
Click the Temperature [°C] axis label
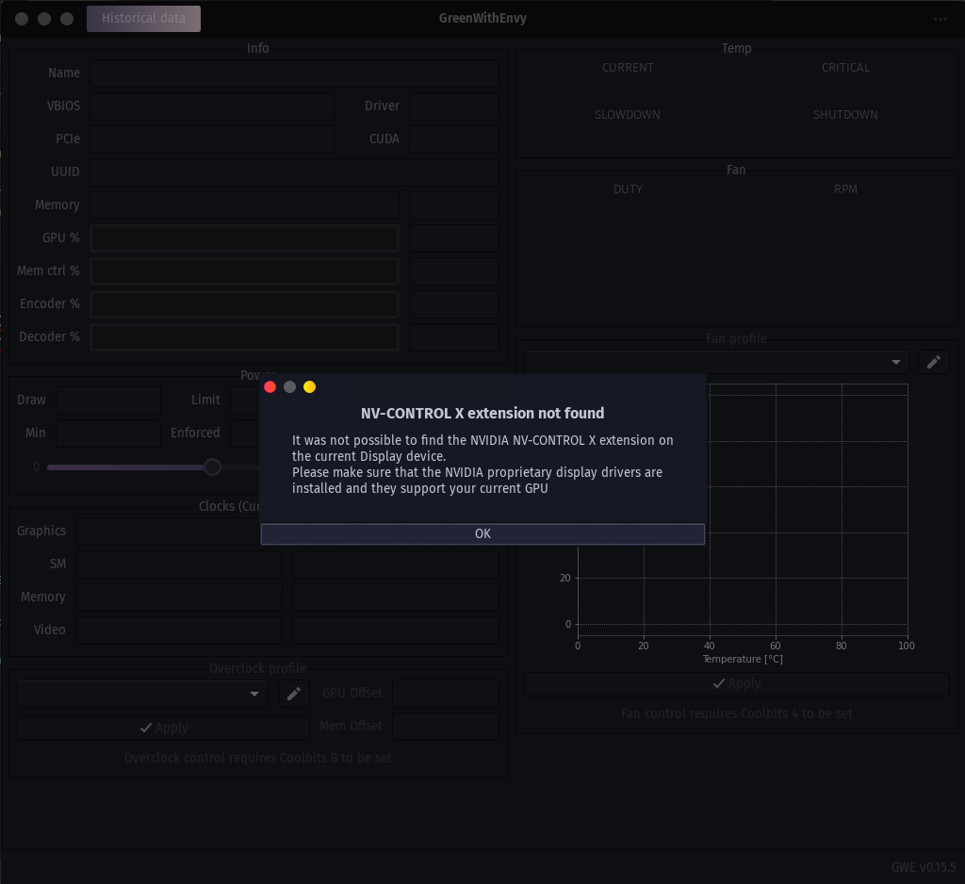743,660
